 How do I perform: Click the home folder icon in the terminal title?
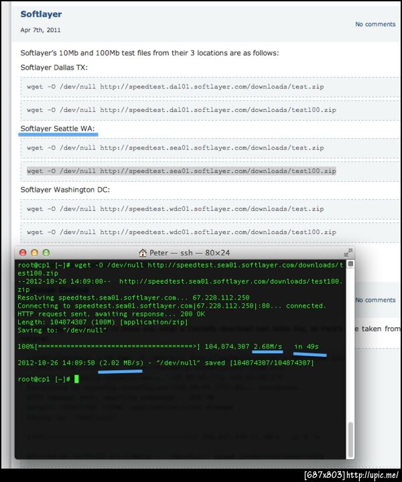[x=143, y=253]
